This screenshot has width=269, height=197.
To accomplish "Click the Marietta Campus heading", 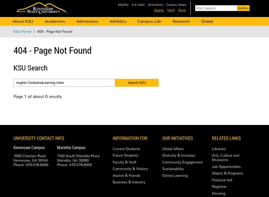I will click(71, 148).
